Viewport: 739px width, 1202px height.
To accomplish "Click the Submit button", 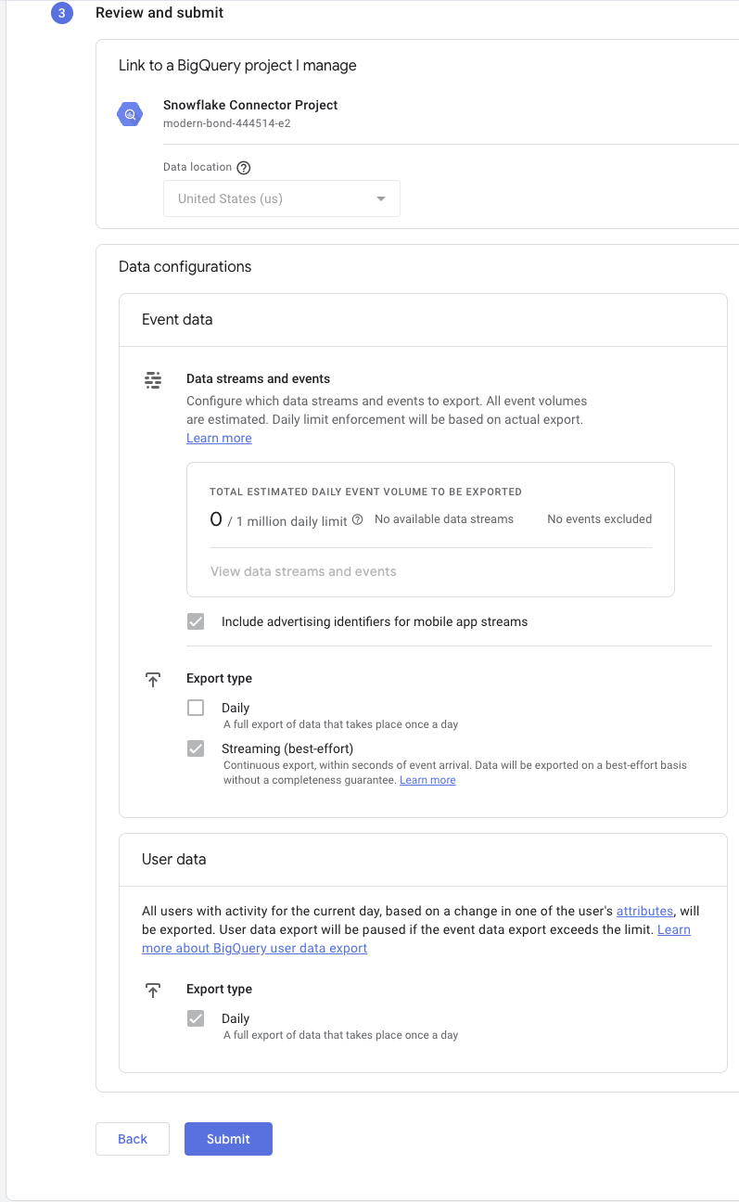I will point(228,1139).
